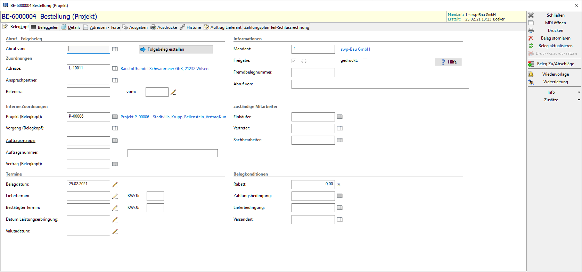Image resolution: width=582 pixels, height=272 pixels.
Task: Click the Liefertermin KW/JJ field
Action: [155, 196]
